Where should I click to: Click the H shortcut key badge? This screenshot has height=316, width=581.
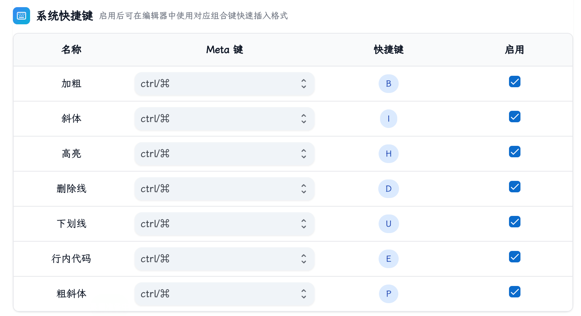point(389,154)
